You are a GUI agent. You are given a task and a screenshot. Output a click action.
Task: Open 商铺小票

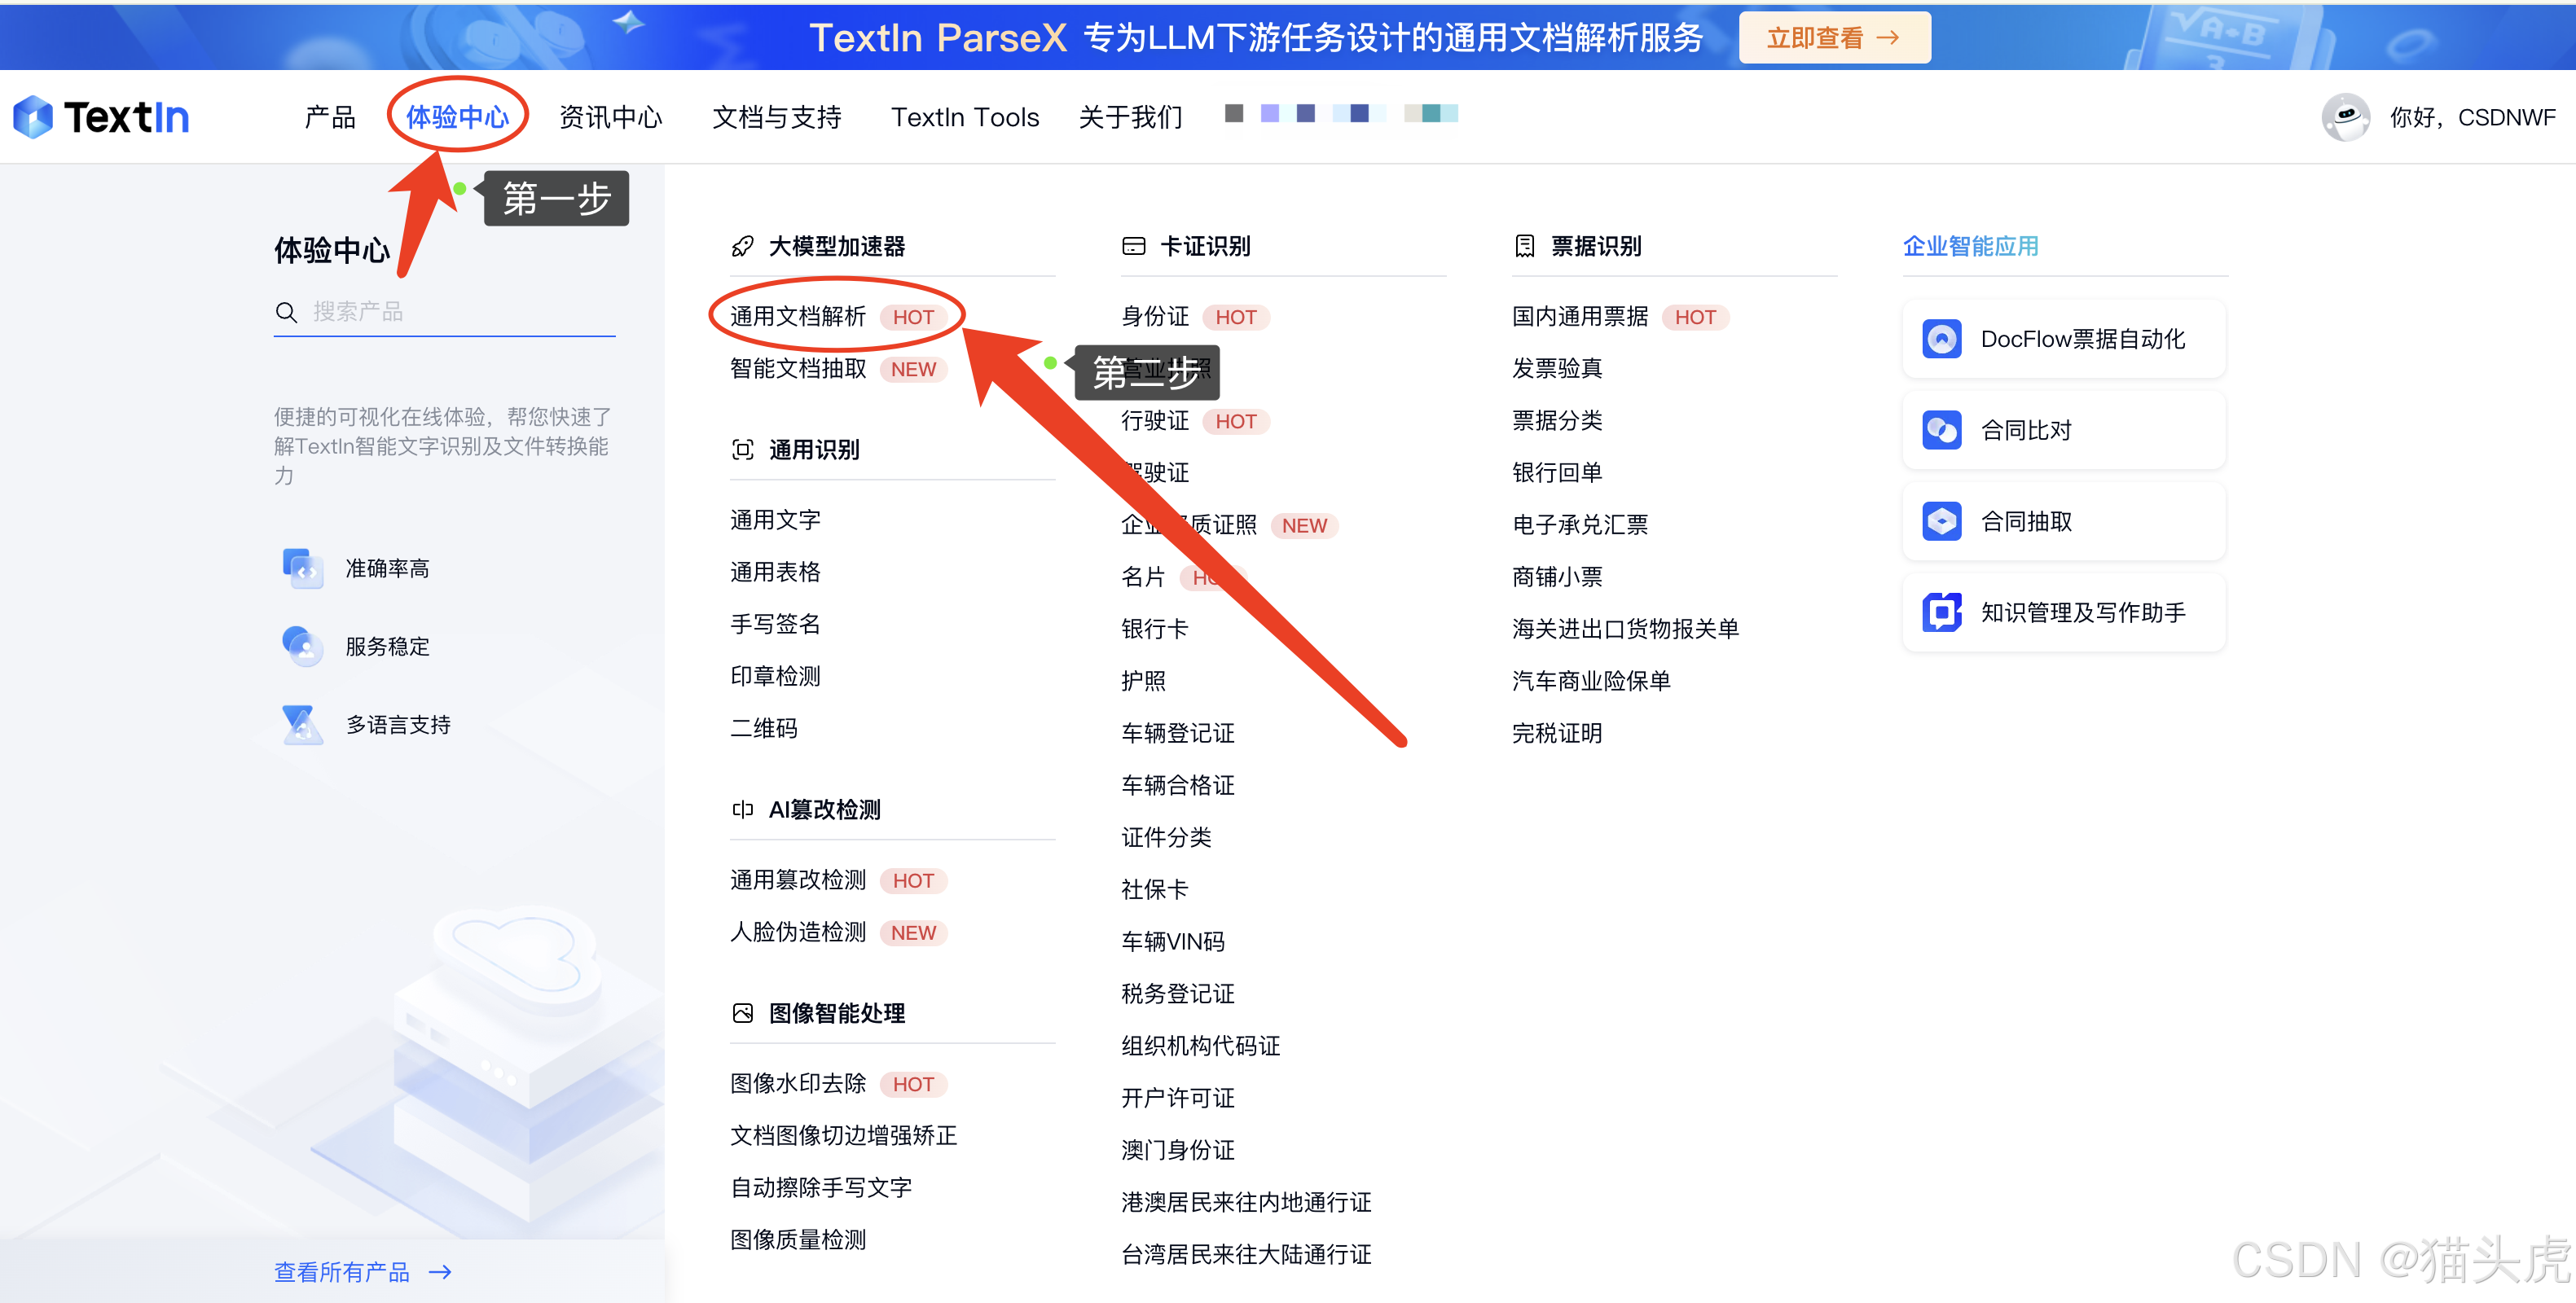pos(1557,577)
